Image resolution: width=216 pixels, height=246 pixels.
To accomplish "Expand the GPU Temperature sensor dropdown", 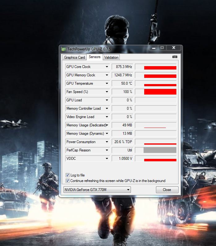I will click(x=107, y=83).
